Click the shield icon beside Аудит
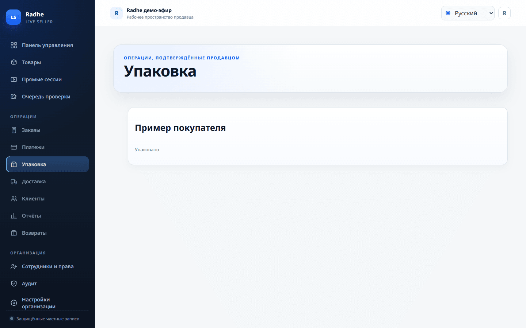 (x=14, y=284)
